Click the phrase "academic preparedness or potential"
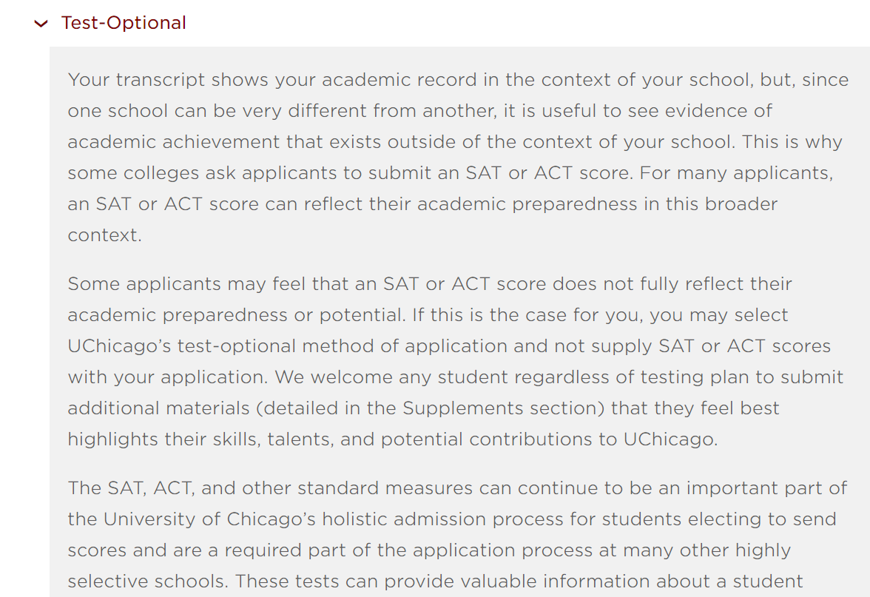This screenshot has width=870, height=597. tap(236, 314)
